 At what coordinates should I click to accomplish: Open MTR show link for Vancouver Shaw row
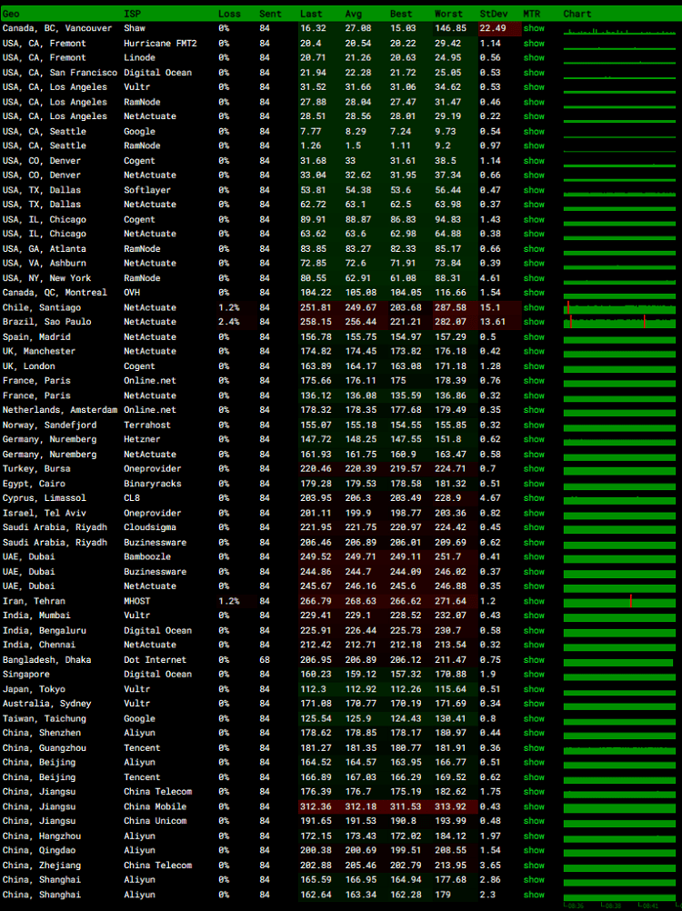tap(534, 28)
